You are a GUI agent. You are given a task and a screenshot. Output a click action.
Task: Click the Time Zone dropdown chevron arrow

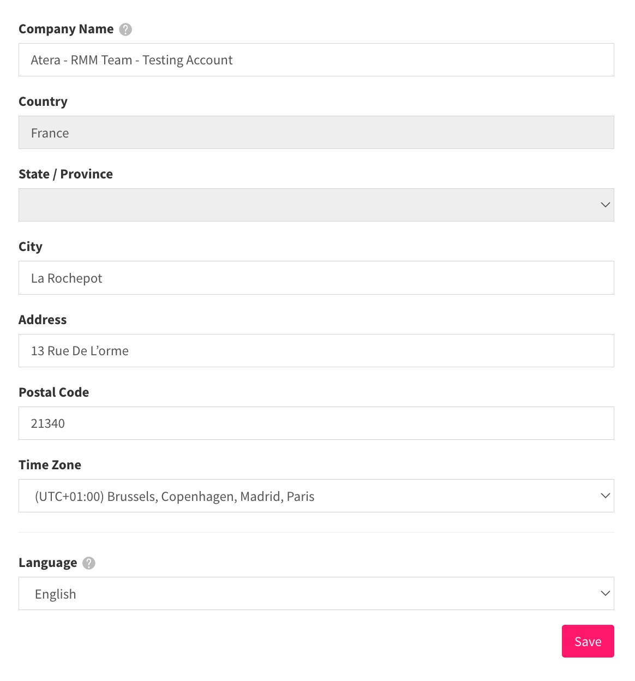605,496
